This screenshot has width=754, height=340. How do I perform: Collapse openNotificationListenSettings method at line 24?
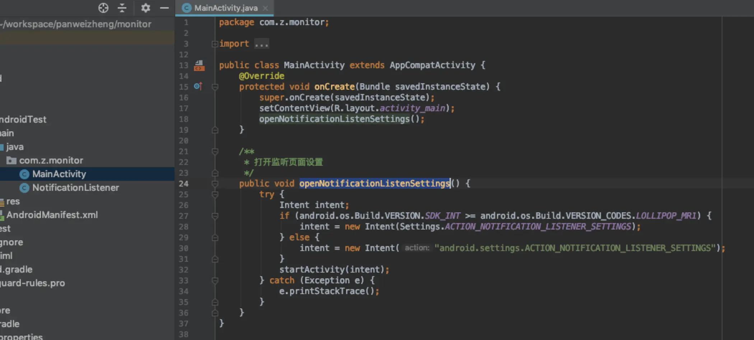tap(215, 184)
